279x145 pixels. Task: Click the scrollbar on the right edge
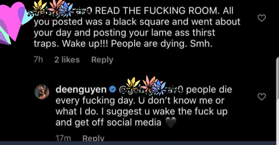tap(277, 99)
